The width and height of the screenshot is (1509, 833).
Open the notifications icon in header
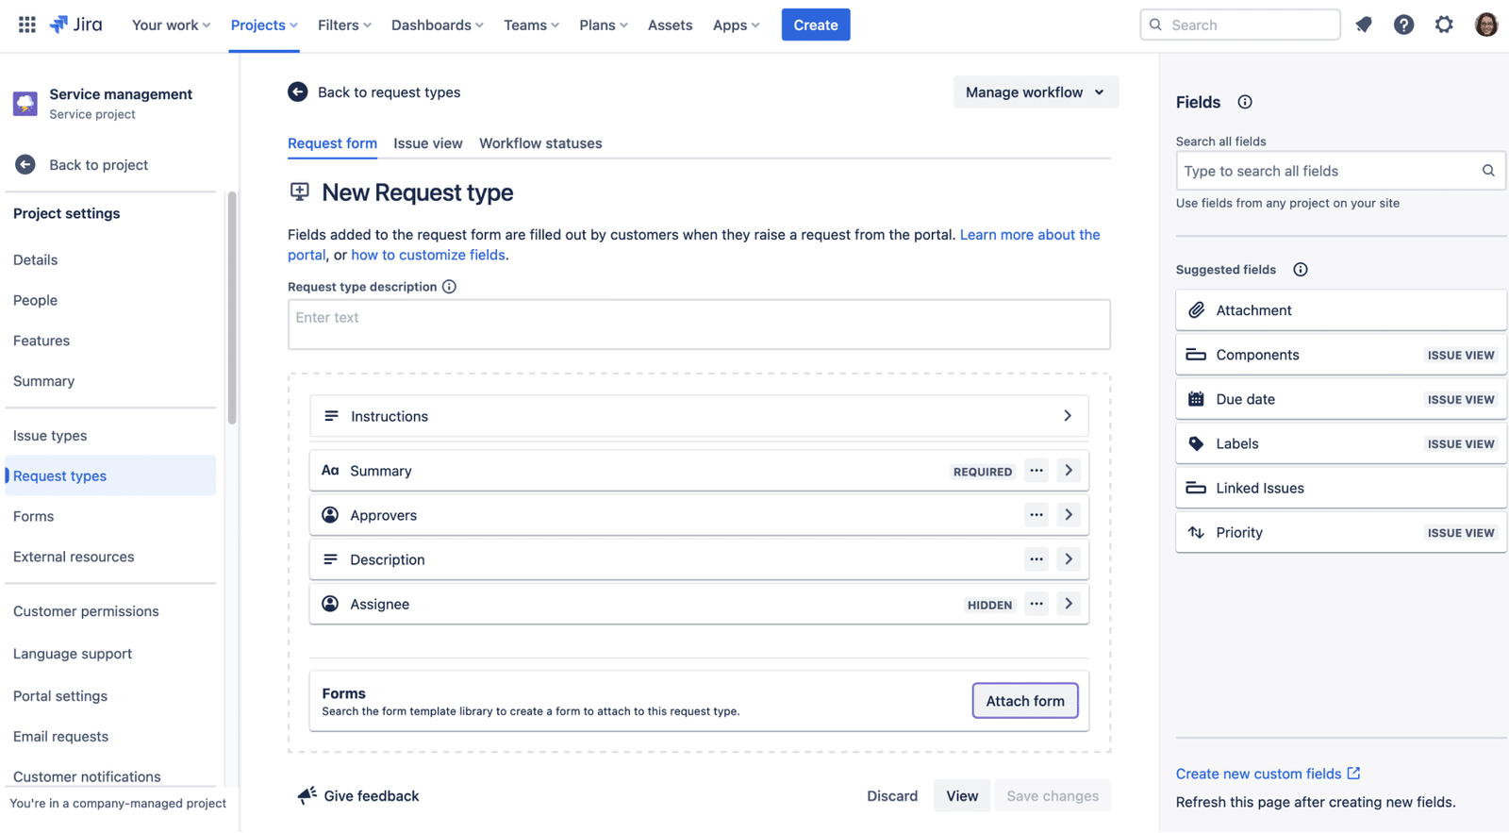click(x=1364, y=25)
